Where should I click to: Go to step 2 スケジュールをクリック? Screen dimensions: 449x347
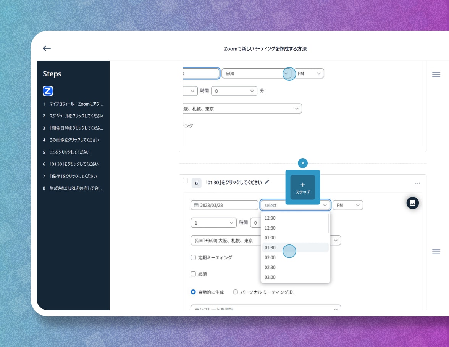[x=73, y=116]
